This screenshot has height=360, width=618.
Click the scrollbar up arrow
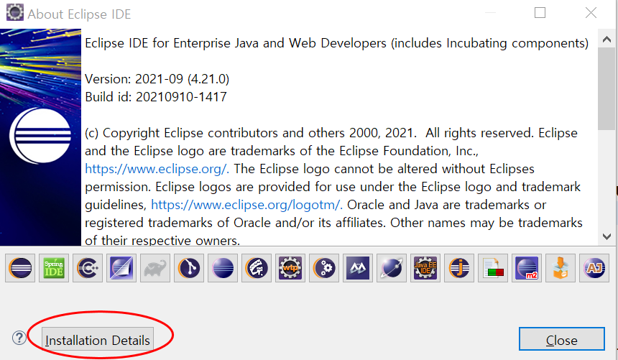point(607,40)
